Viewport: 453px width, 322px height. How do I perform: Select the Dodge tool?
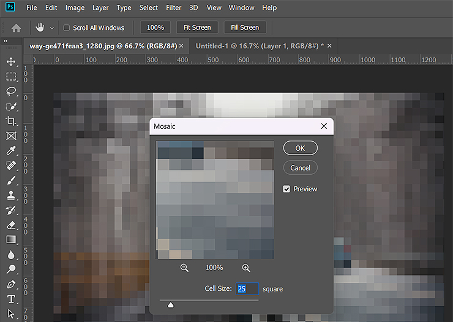11,269
